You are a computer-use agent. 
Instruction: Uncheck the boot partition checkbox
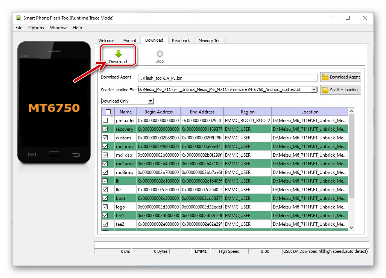click(105, 198)
